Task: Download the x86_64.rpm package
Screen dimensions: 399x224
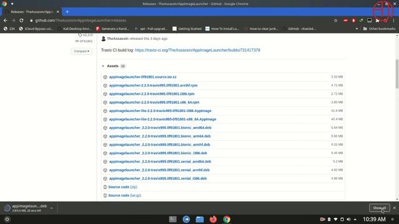Action: click(x=154, y=102)
